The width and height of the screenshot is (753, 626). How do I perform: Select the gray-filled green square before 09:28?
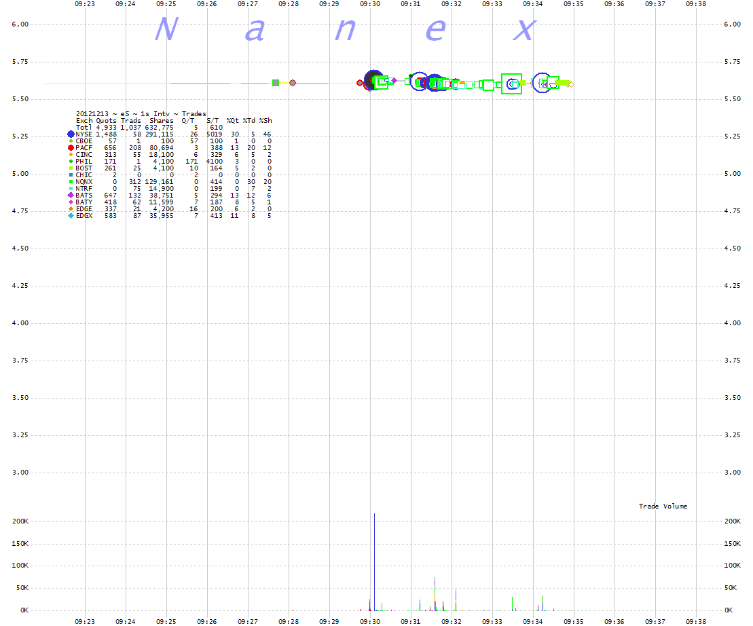click(276, 83)
